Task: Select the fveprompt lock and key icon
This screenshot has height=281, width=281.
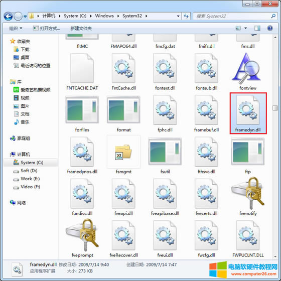Action: pyautogui.click(x=82, y=235)
